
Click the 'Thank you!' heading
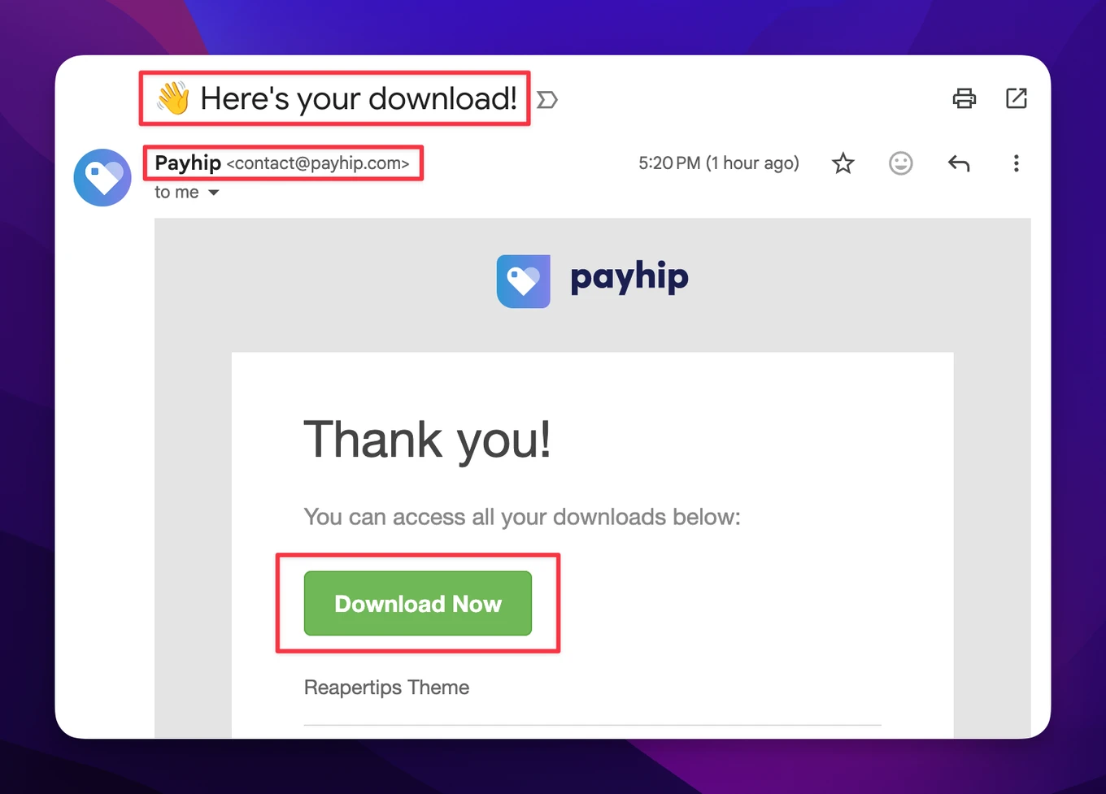pyautogui.click(x=427, y=440)
